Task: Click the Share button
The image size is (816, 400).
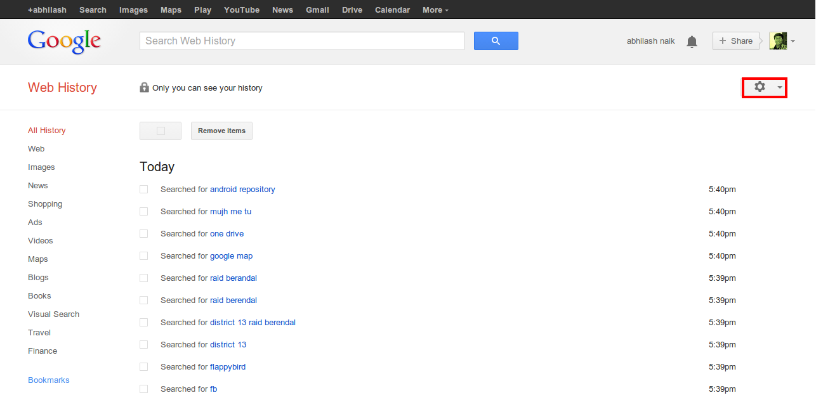Action: (x=736, y=41)
